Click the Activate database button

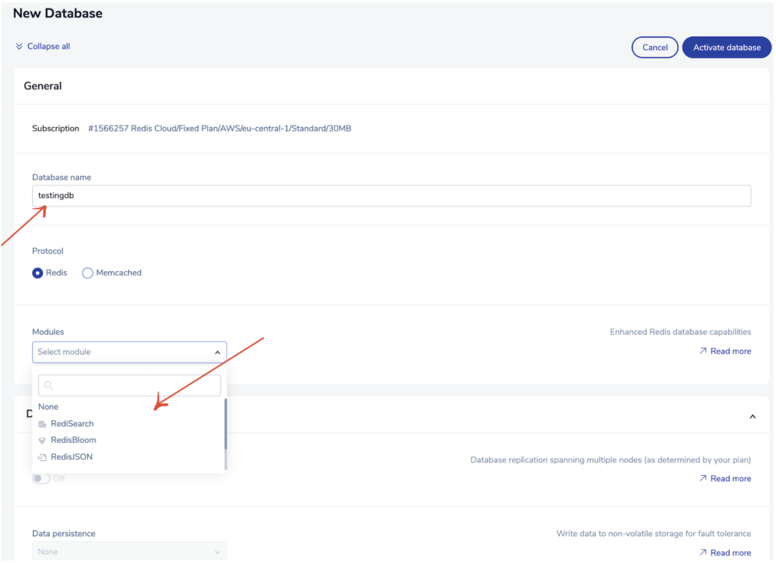(726, 48)
